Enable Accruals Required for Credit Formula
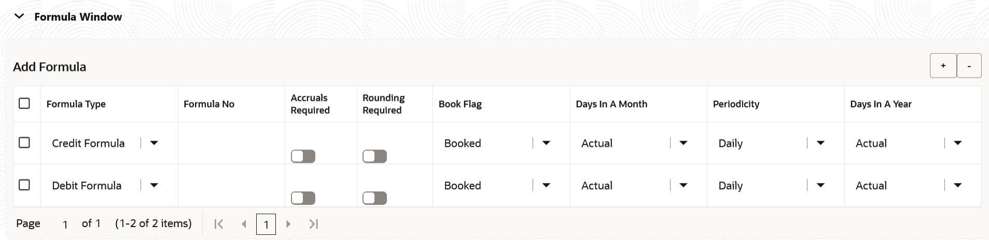989x240 pixels. (x=303, y=156)
